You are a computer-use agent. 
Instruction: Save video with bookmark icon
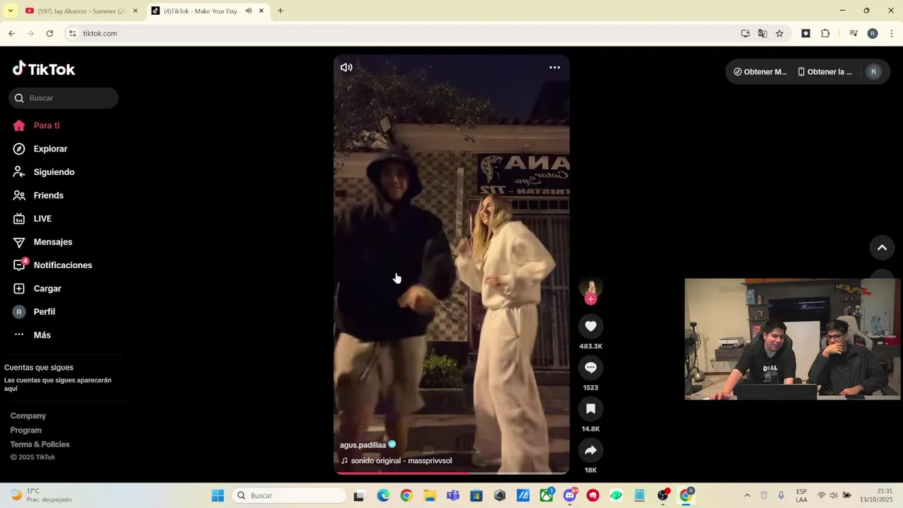[x=591, y=409]
